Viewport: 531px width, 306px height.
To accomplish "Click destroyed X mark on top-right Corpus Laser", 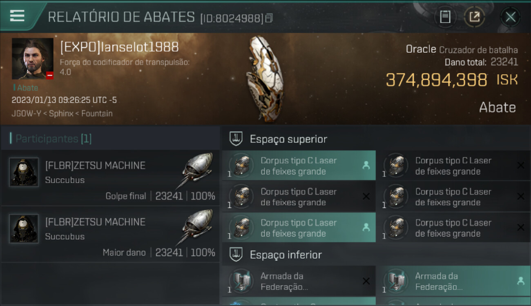I will coord(520,165).
